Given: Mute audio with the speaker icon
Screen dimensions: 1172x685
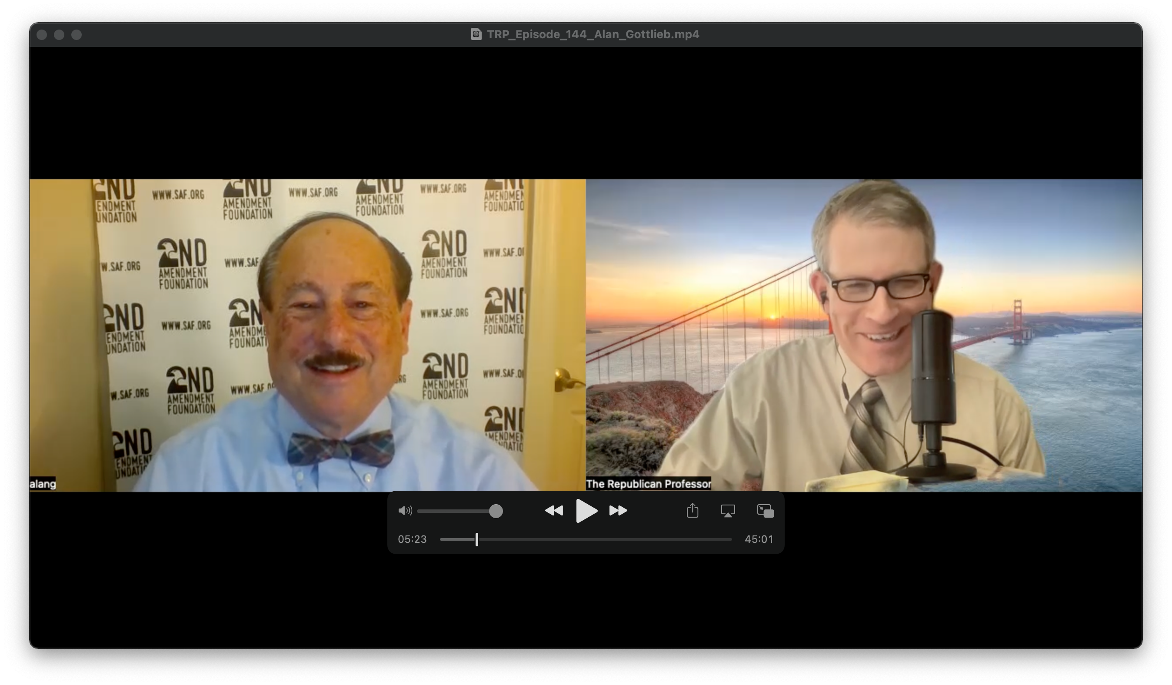Looking at the screenshot, I should pos(405,511).
